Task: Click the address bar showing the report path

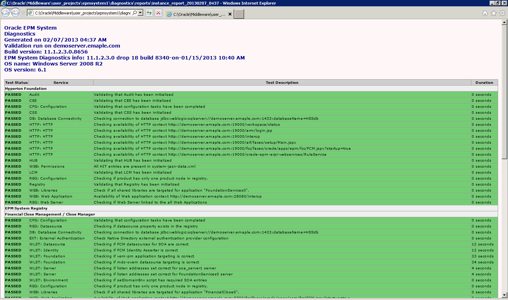Action: tap(83, 13)
